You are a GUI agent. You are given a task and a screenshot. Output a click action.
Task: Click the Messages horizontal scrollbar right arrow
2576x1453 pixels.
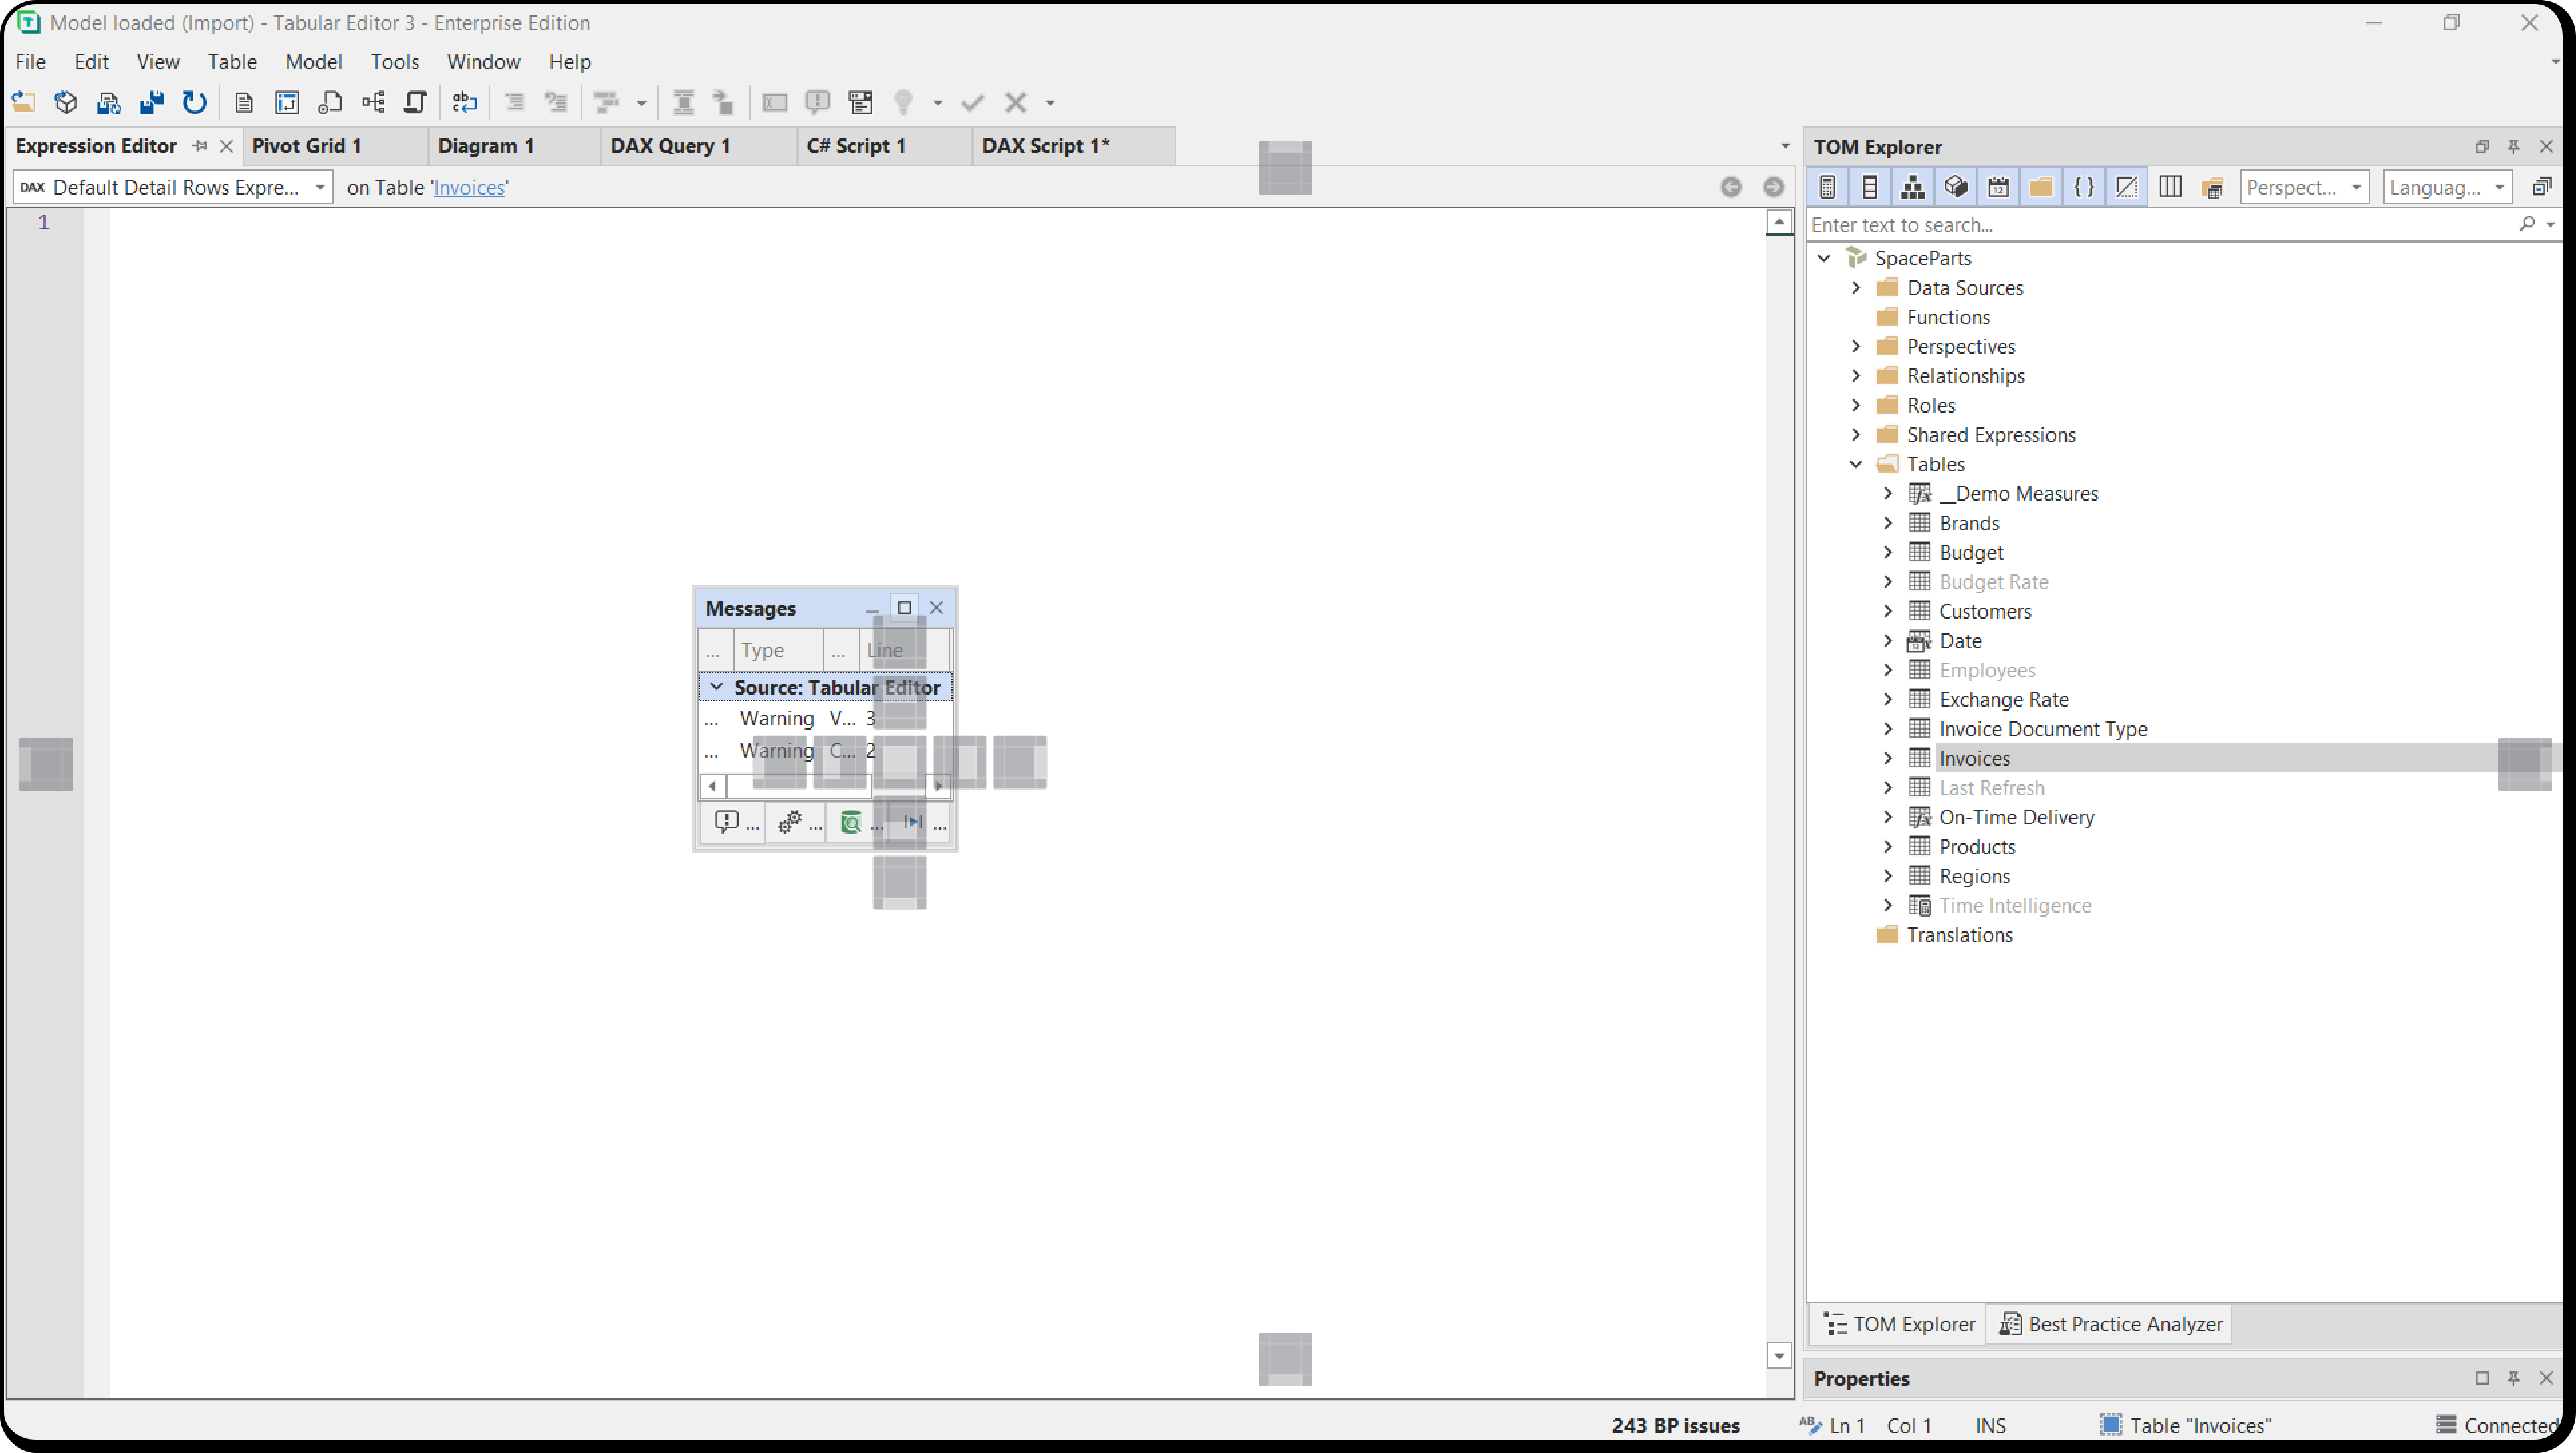click(x=939, y=786)
